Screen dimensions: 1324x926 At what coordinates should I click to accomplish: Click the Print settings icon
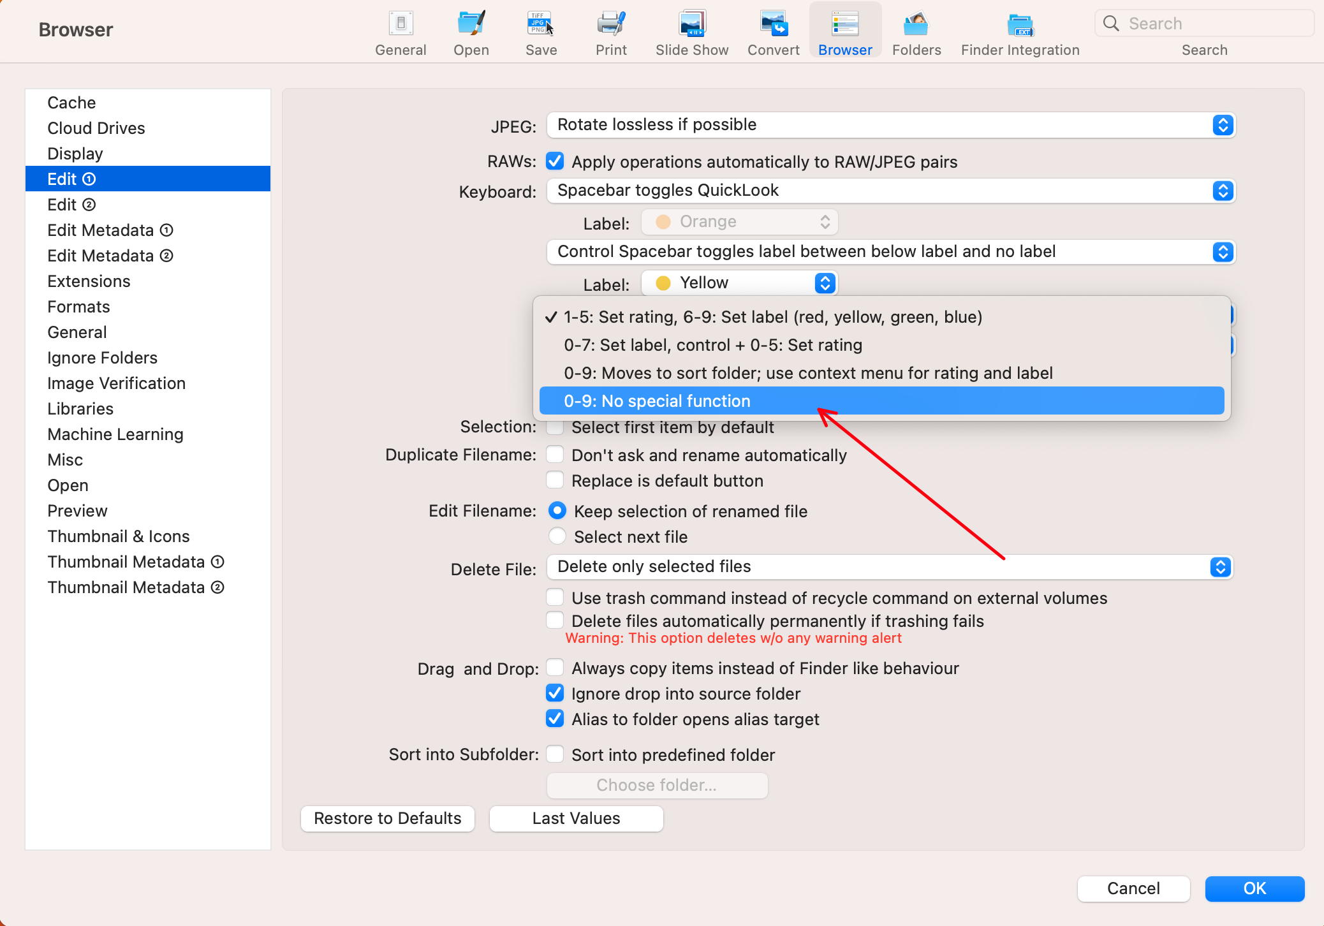(610, 33)
